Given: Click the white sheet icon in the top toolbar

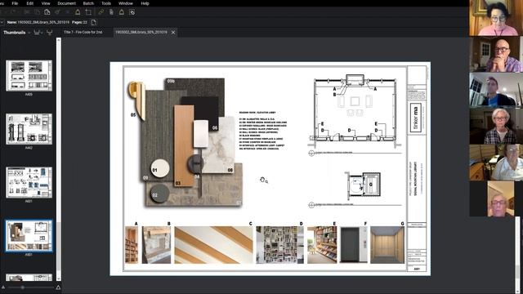Looking at the screenshot, I should coord(47,12).
